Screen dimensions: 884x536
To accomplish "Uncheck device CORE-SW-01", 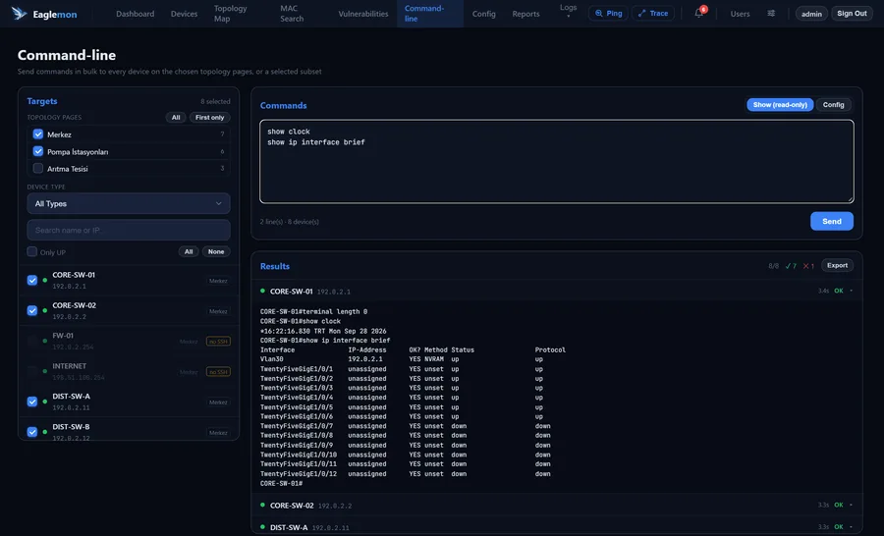I will point(32,280).
